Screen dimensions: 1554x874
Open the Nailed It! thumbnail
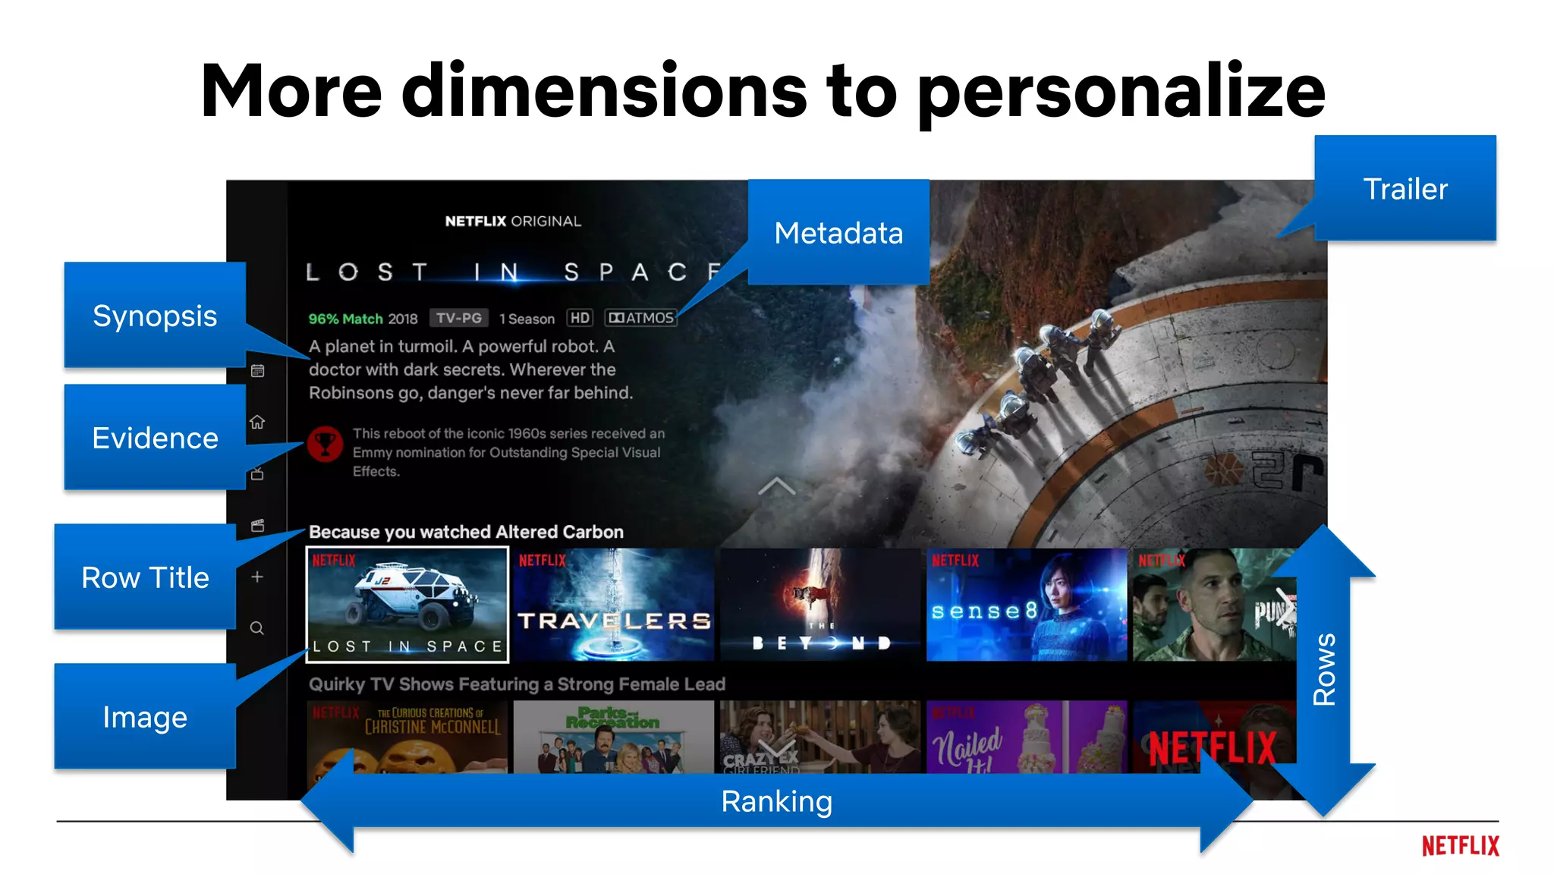point(1027,737)
